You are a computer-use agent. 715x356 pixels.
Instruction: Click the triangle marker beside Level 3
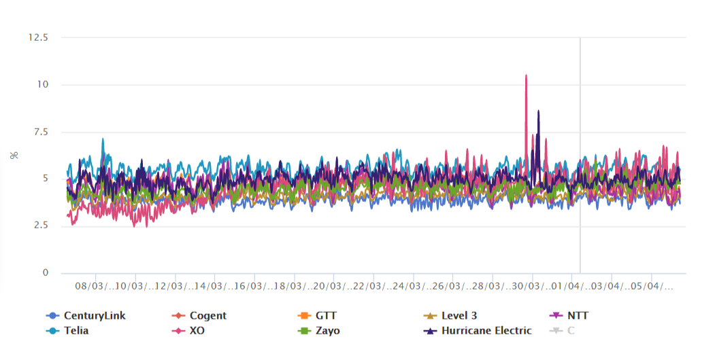(431, 315)
